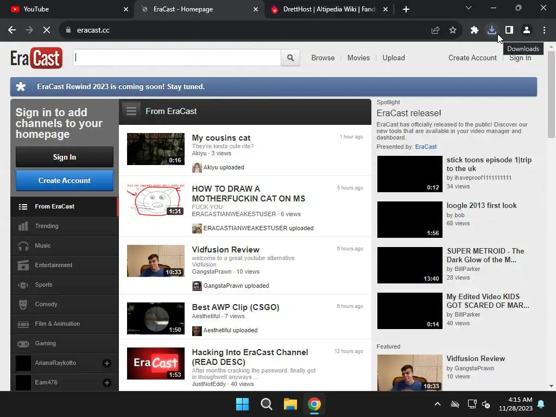
Task: Click the black Sign In button
Action: pyautogui.click(x=65, y=157)
